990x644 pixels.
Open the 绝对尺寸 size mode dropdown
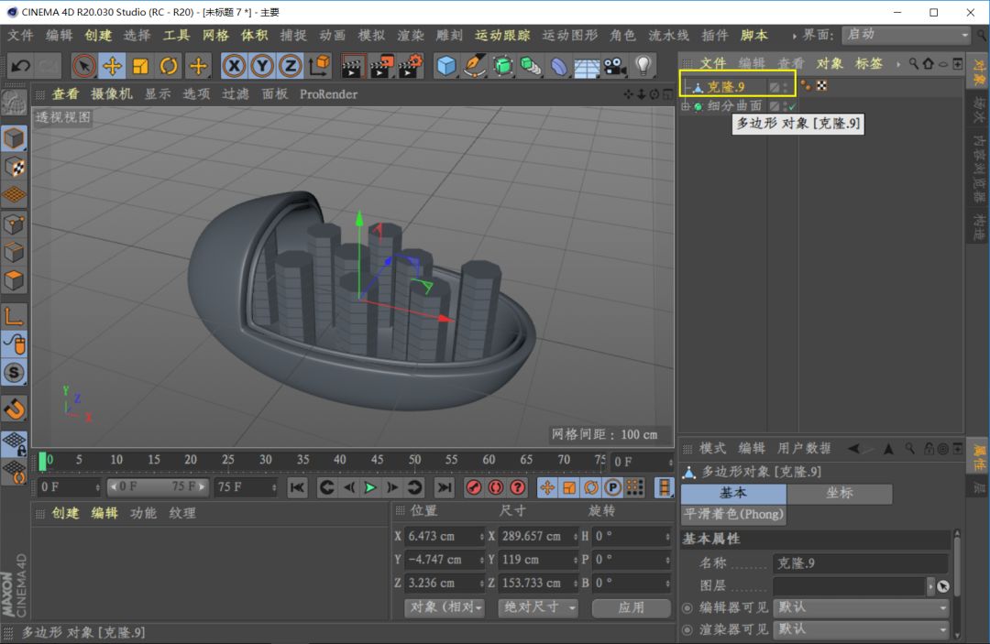coord(538,607)
